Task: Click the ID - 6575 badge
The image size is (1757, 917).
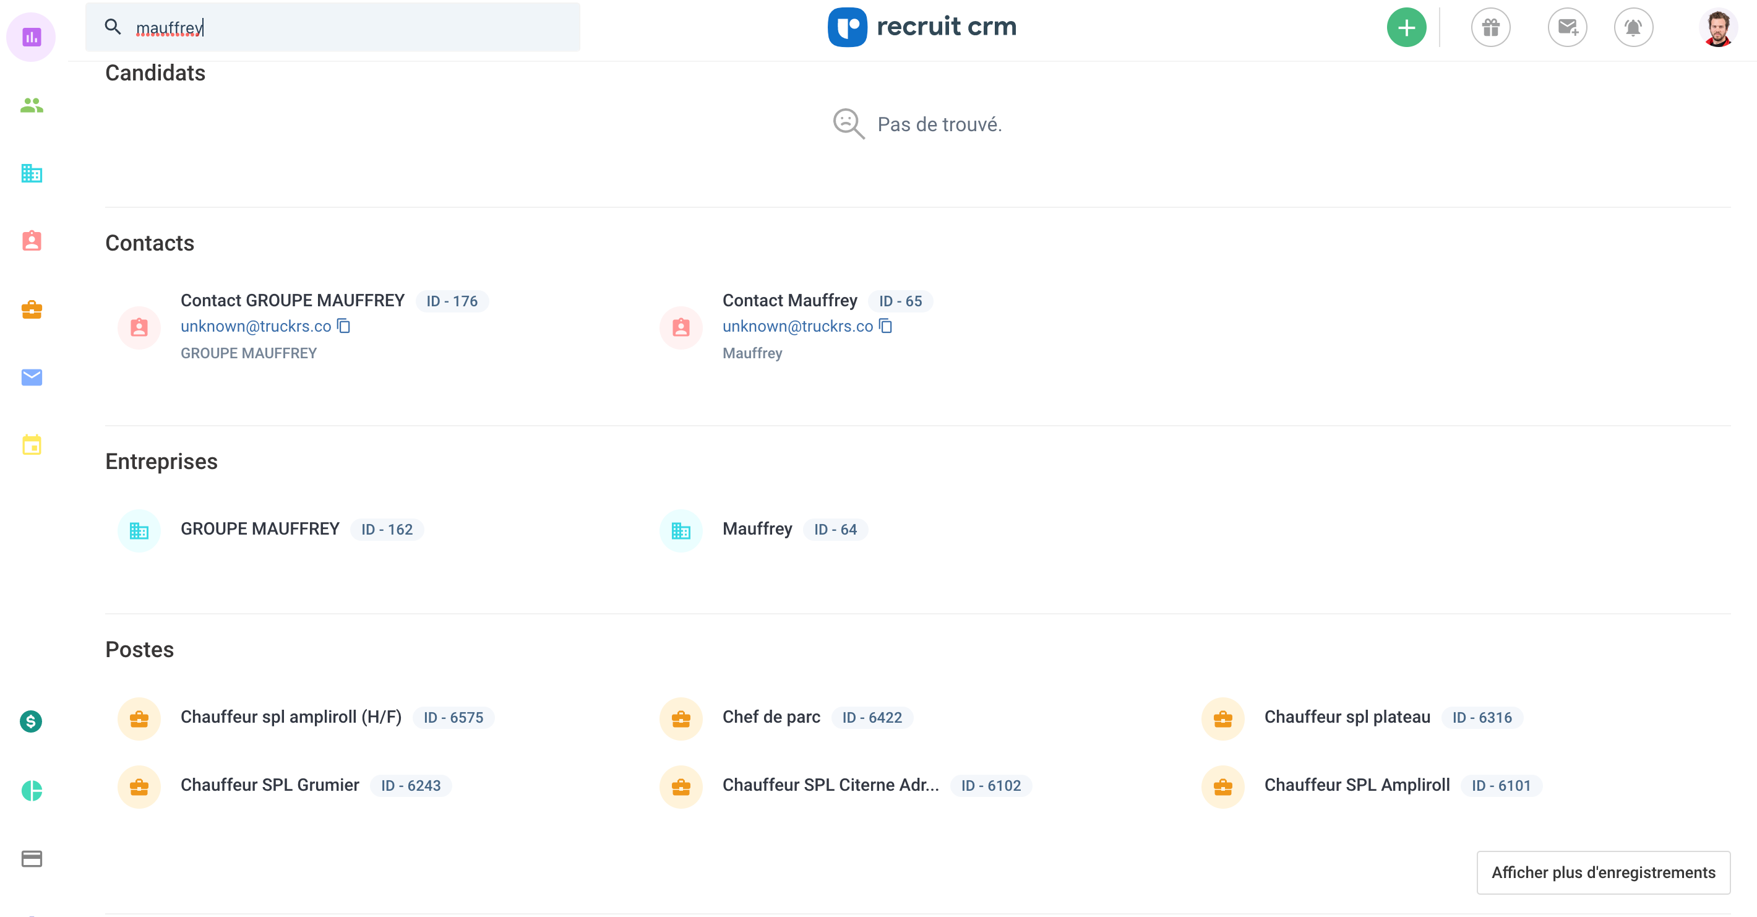Action: 453,718
